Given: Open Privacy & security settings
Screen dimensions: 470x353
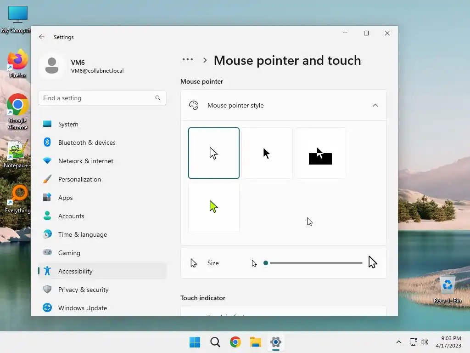Looking at the screenshot, I should [x=102, y=290].
